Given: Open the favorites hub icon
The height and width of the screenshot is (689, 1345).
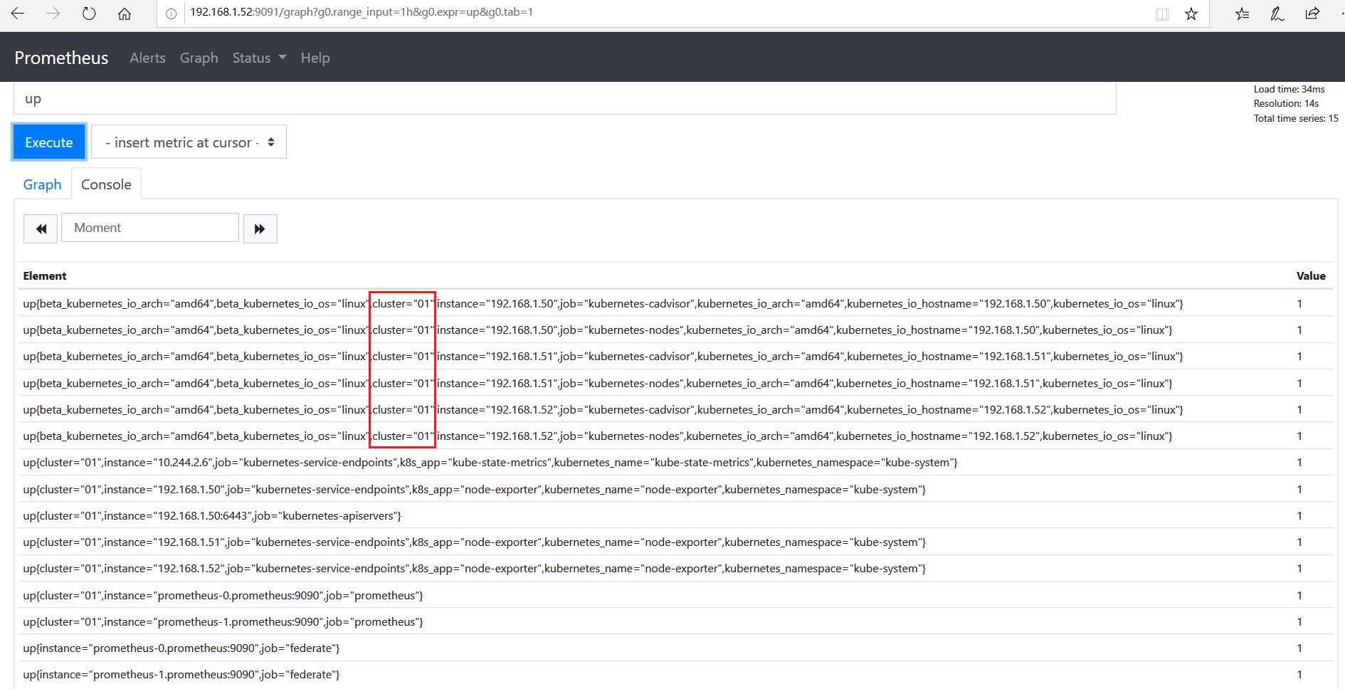Looking at the screenshot, I should (x=1243, y=14).
